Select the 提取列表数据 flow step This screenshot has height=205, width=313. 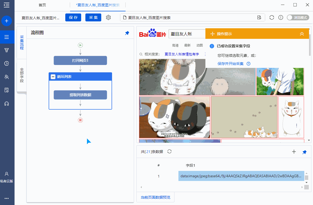pos(80,95)
